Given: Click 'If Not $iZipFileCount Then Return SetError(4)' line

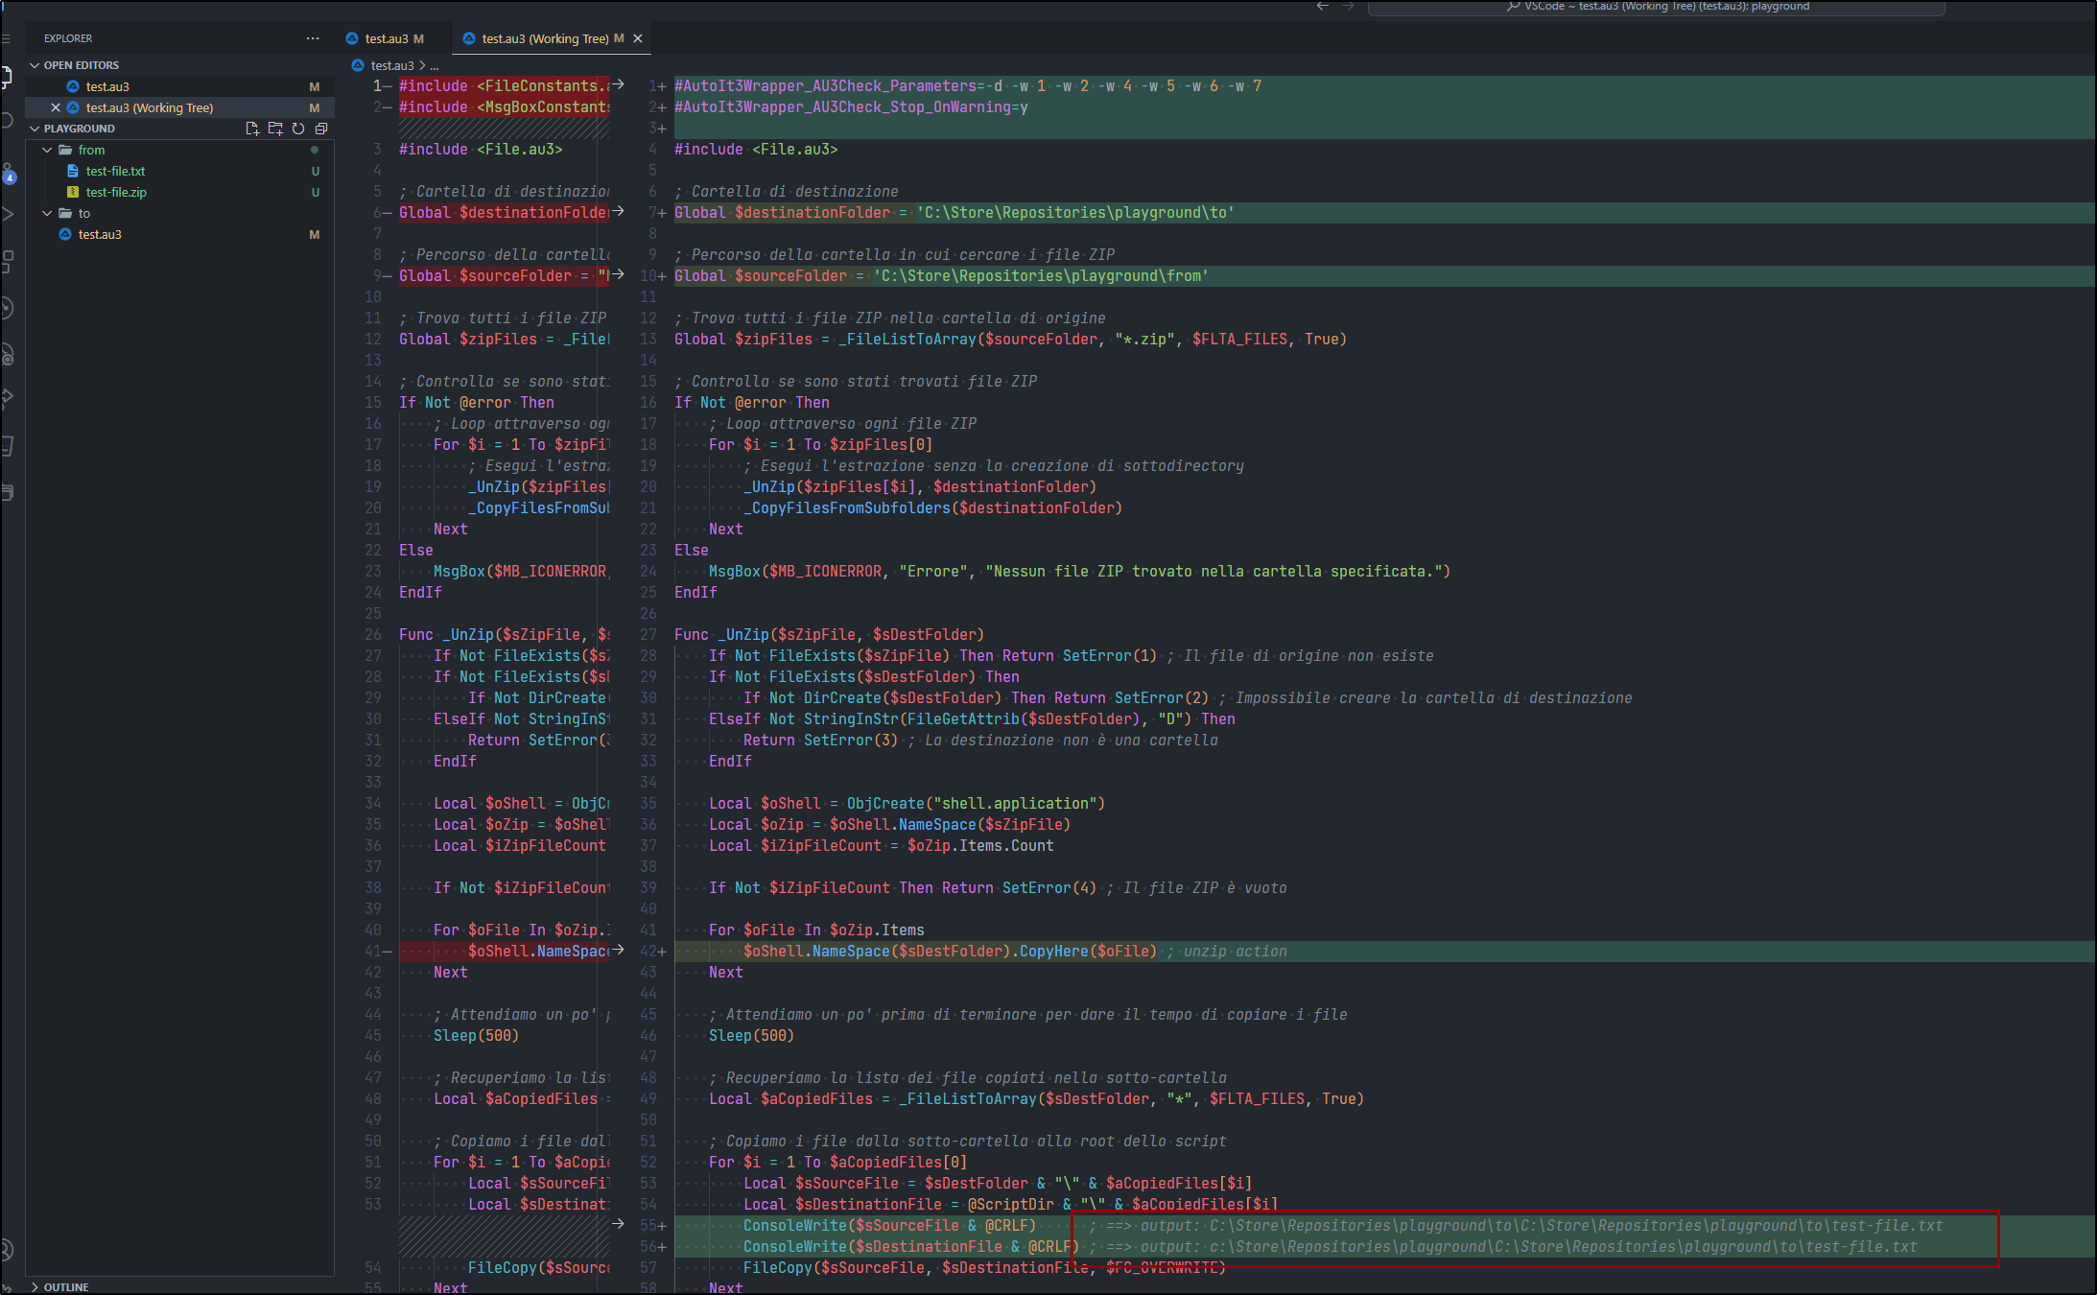Looking at the screenshot, I should [902, 887].
